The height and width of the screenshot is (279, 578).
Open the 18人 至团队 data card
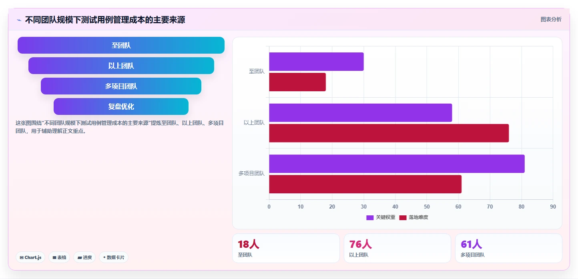coord(286,248)
